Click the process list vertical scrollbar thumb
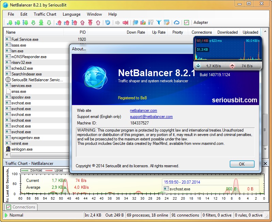The image size is (272, 222). click(x=265, y=130)
